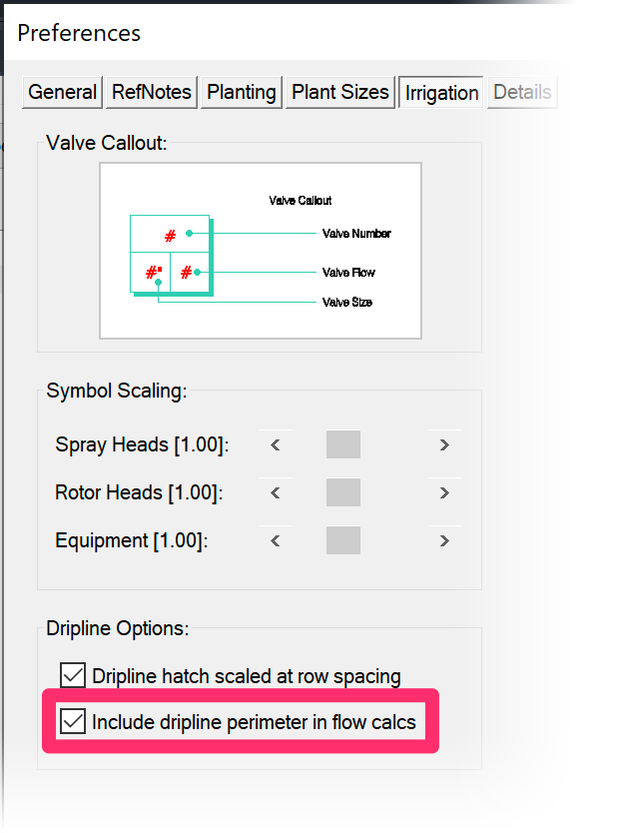Click right arrow of Spray Heads scaling
This screenshot has height=833, width=617.
[444, 444]
